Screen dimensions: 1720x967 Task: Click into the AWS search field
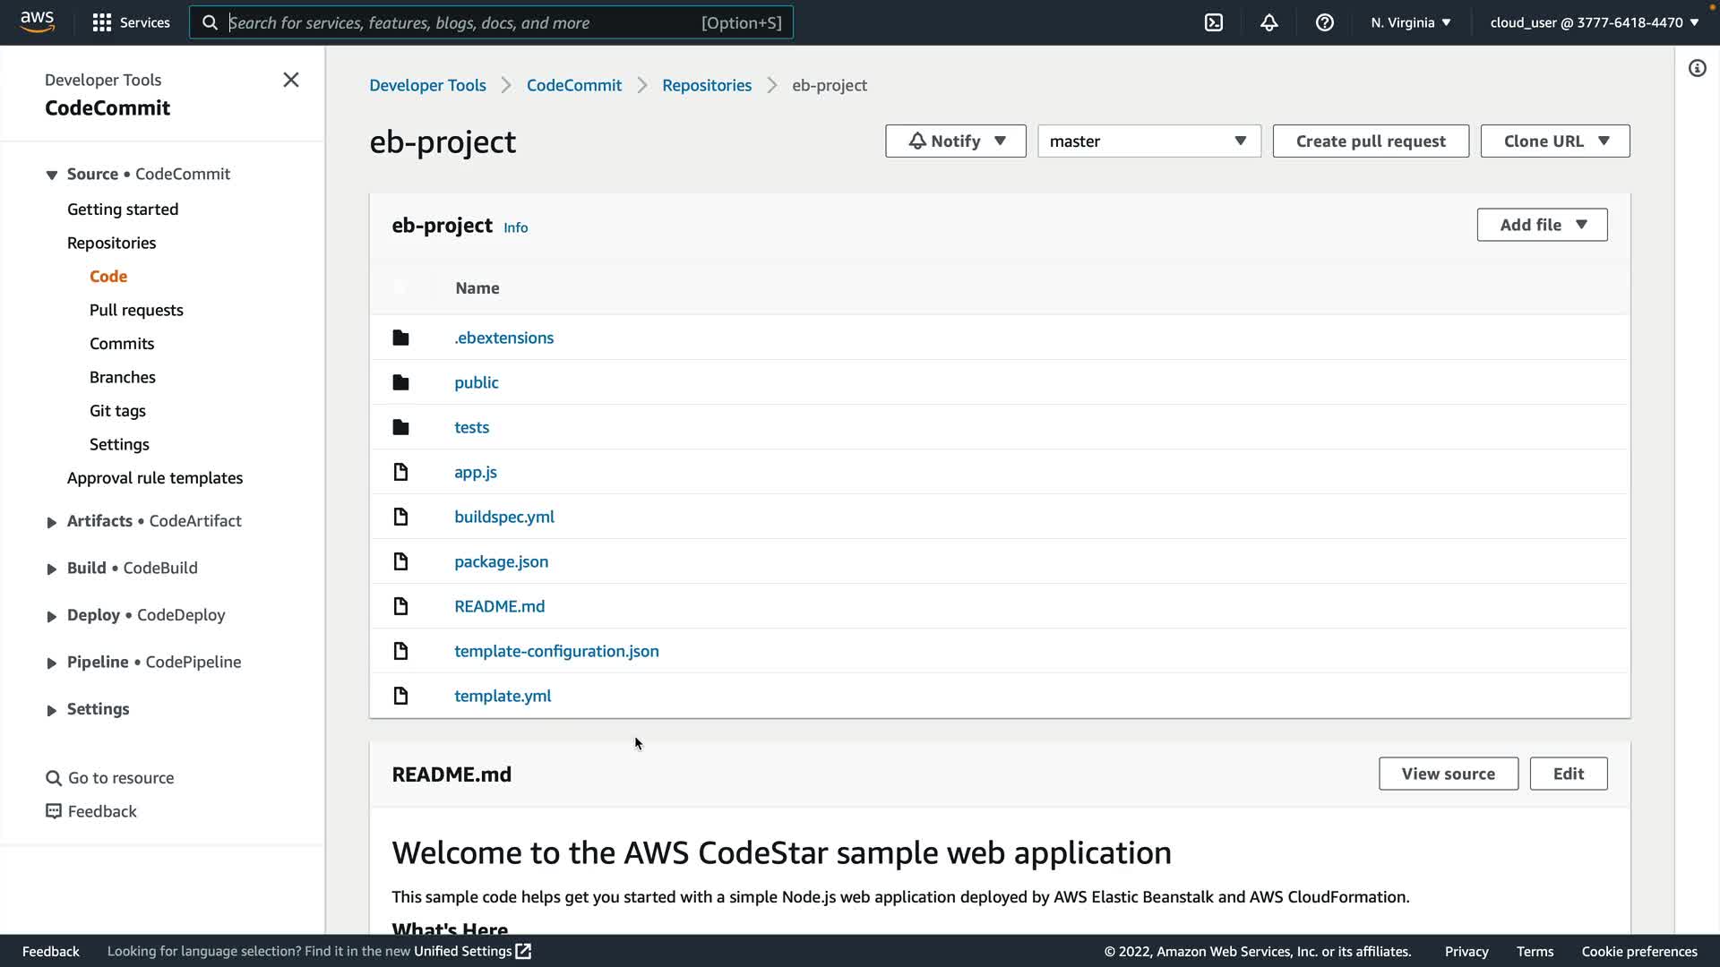461,22
